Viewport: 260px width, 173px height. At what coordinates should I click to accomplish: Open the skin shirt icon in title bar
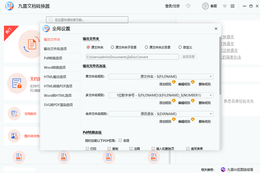[225, 6]
